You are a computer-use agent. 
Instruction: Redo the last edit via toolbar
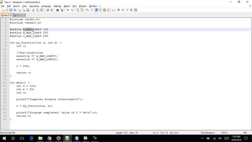(x=52, y=10)
